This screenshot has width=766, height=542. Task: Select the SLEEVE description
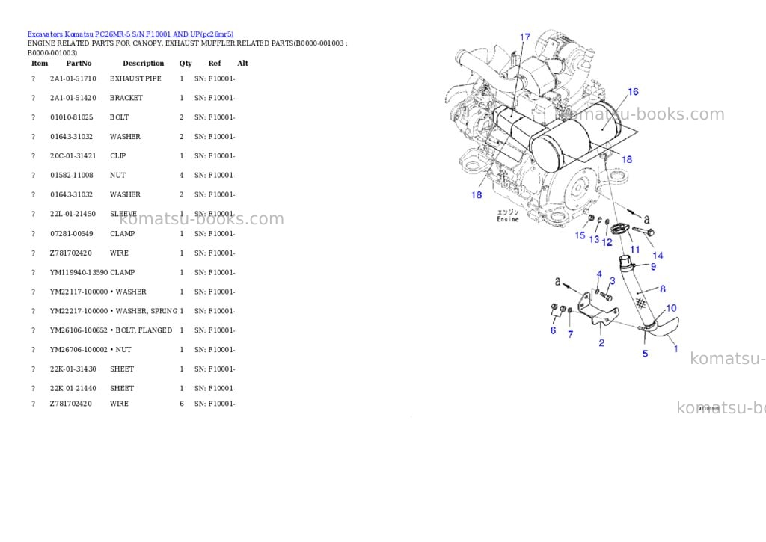click(x=123, y=214)
